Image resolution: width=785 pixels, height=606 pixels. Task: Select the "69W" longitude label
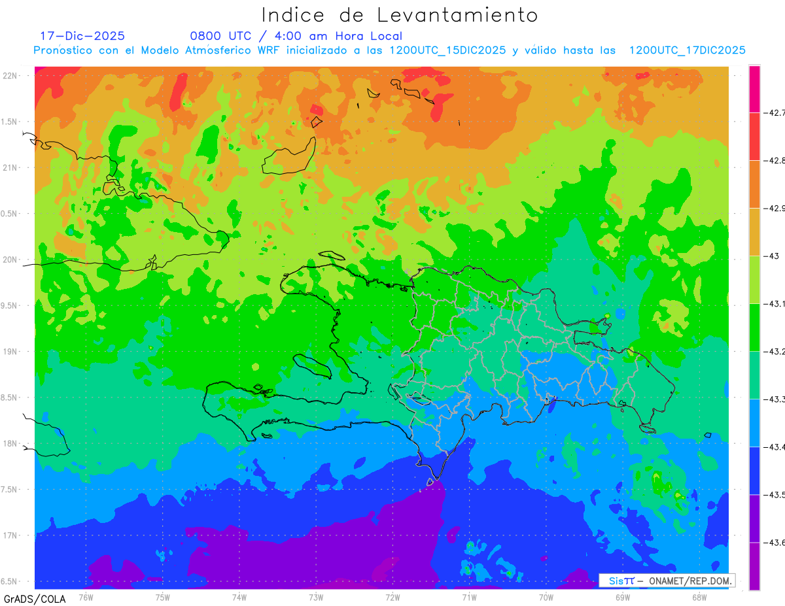[x=623, y=597]
